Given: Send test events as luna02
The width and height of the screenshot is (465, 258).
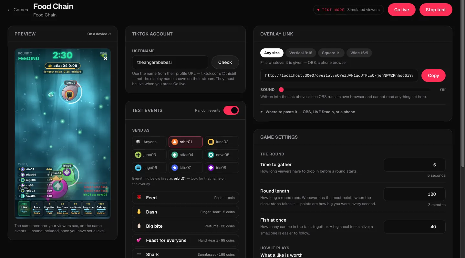Looking at the screenshot, I should [x=222, y=142].
